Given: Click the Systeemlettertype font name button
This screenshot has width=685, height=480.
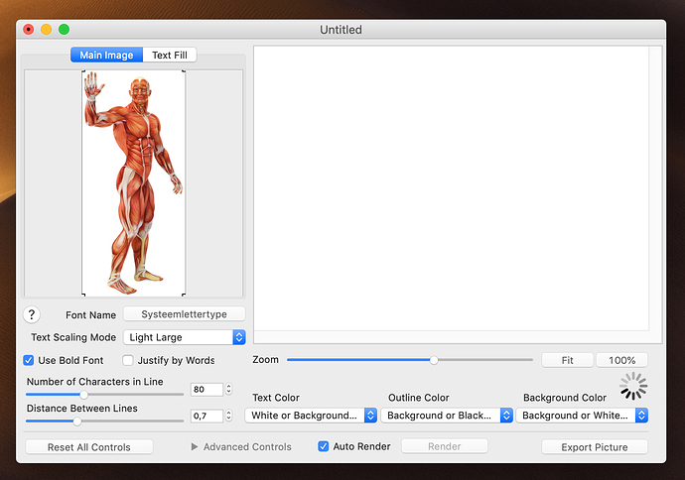Looking at the screenshot, I should 184,314.
